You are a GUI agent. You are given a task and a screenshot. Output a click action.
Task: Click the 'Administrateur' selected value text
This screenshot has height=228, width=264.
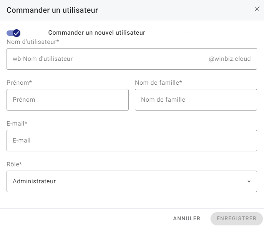tap(34, 181)
